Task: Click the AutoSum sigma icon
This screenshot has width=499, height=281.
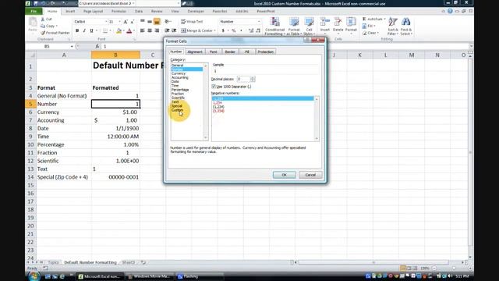Action: click(364, 19)
